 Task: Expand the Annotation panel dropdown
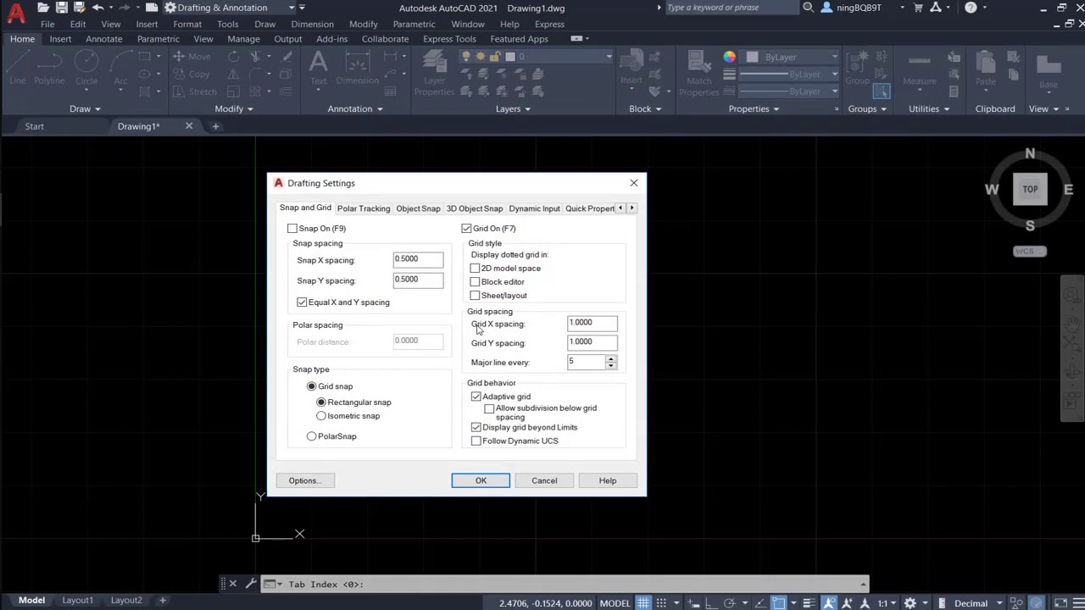[x=355, y=108]
